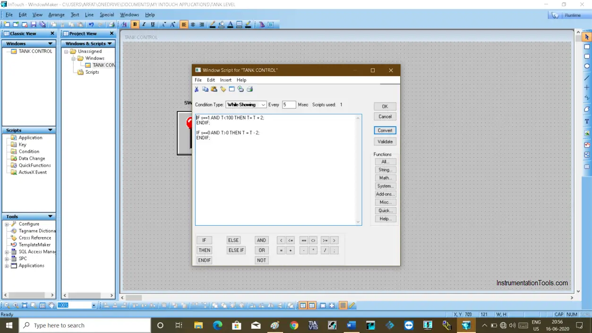Screen dimensions: 592x333
Task: Click the Fit to window zoom icon
Action: click(25, 306)
